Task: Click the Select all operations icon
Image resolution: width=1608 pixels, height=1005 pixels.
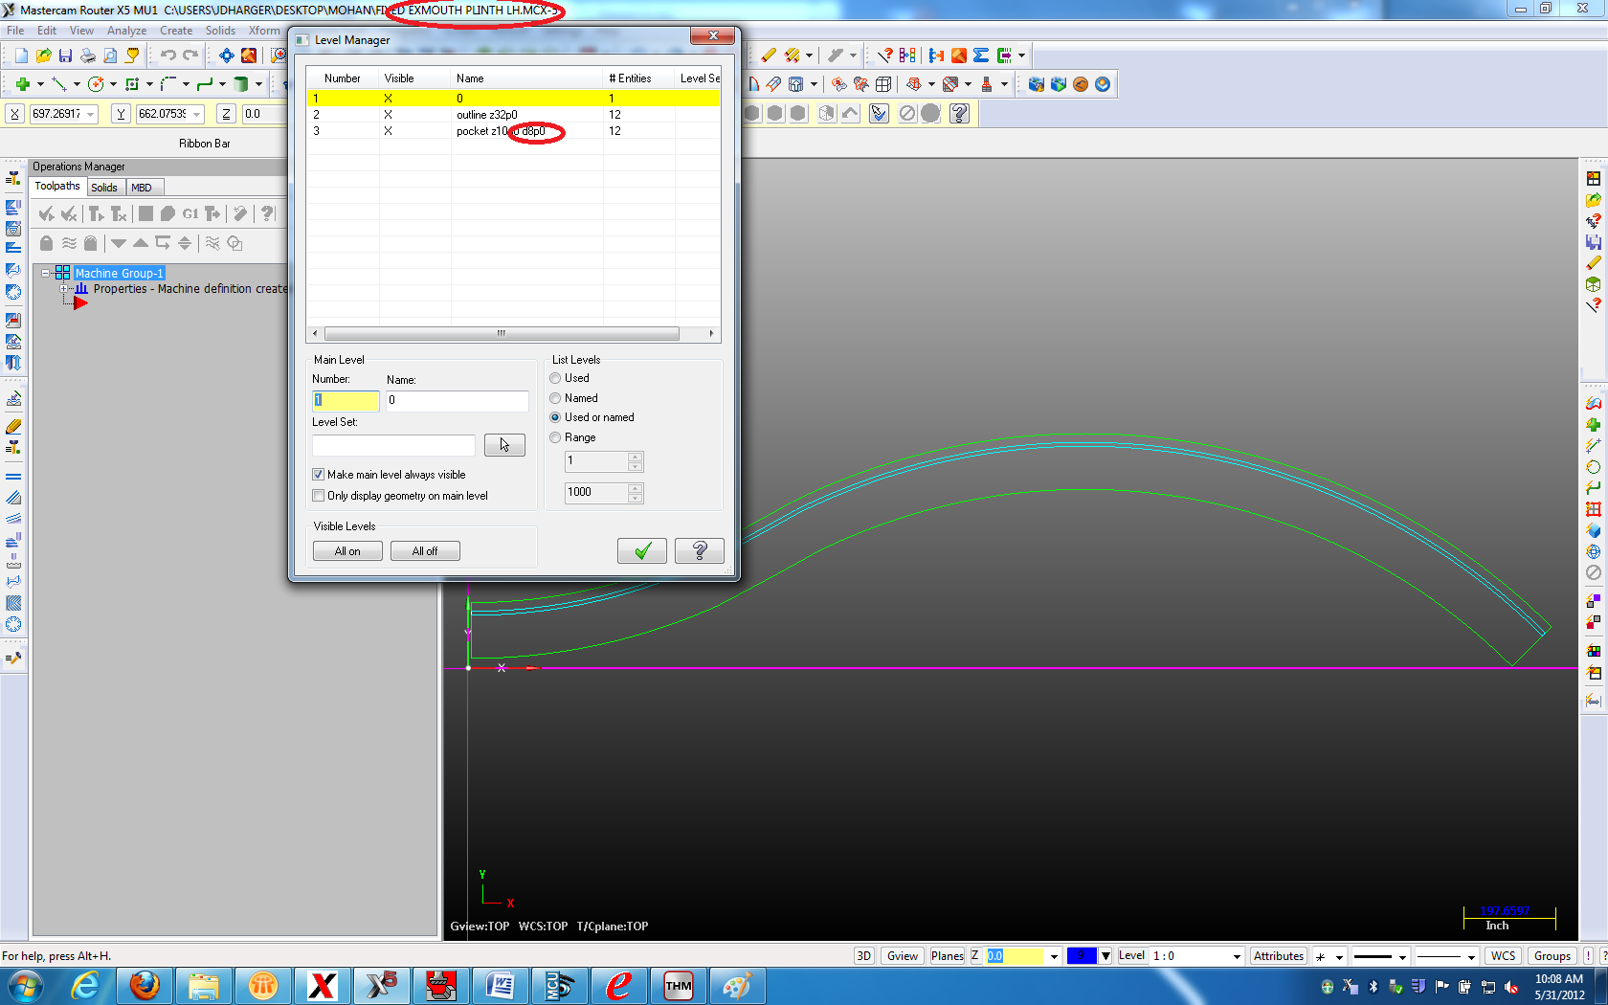Action: 46,213
